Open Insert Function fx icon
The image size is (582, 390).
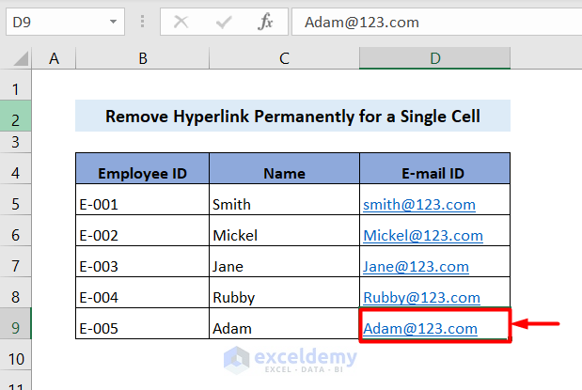(x=265, y=22)
